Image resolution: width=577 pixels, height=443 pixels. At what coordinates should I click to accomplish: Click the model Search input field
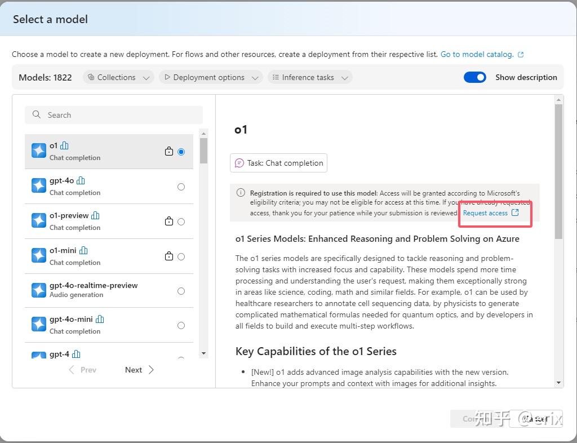click(x=114, y=115)
